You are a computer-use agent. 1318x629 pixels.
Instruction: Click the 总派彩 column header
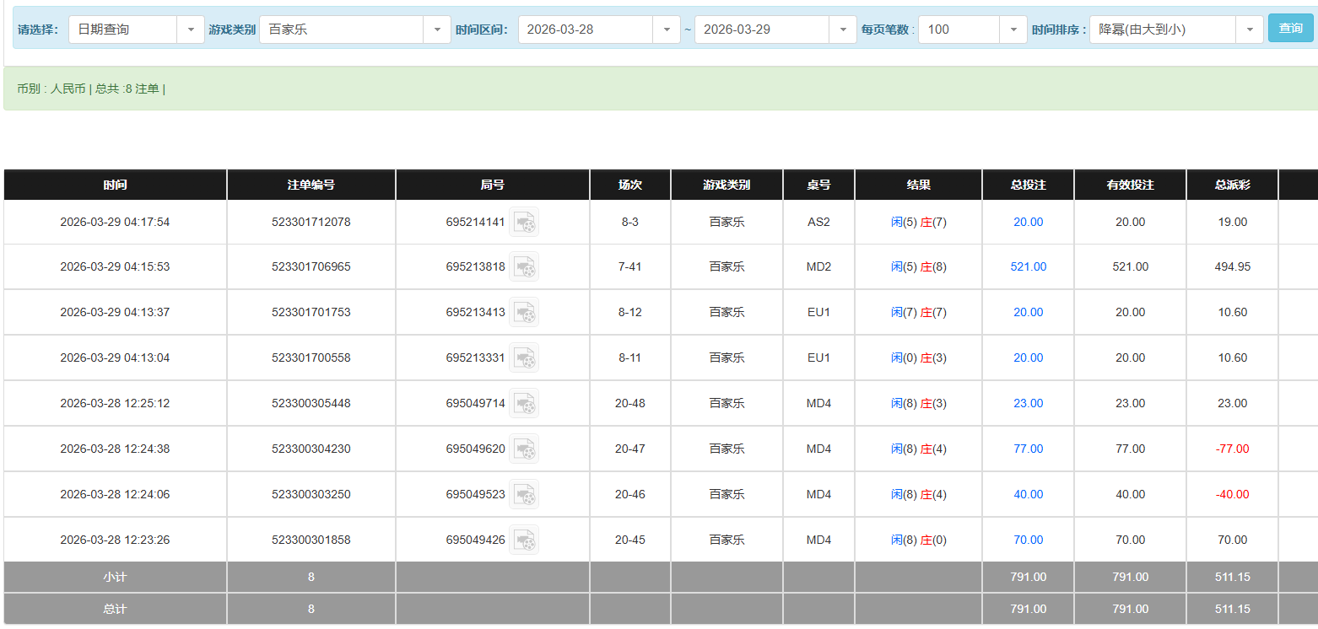(1232, 185)
